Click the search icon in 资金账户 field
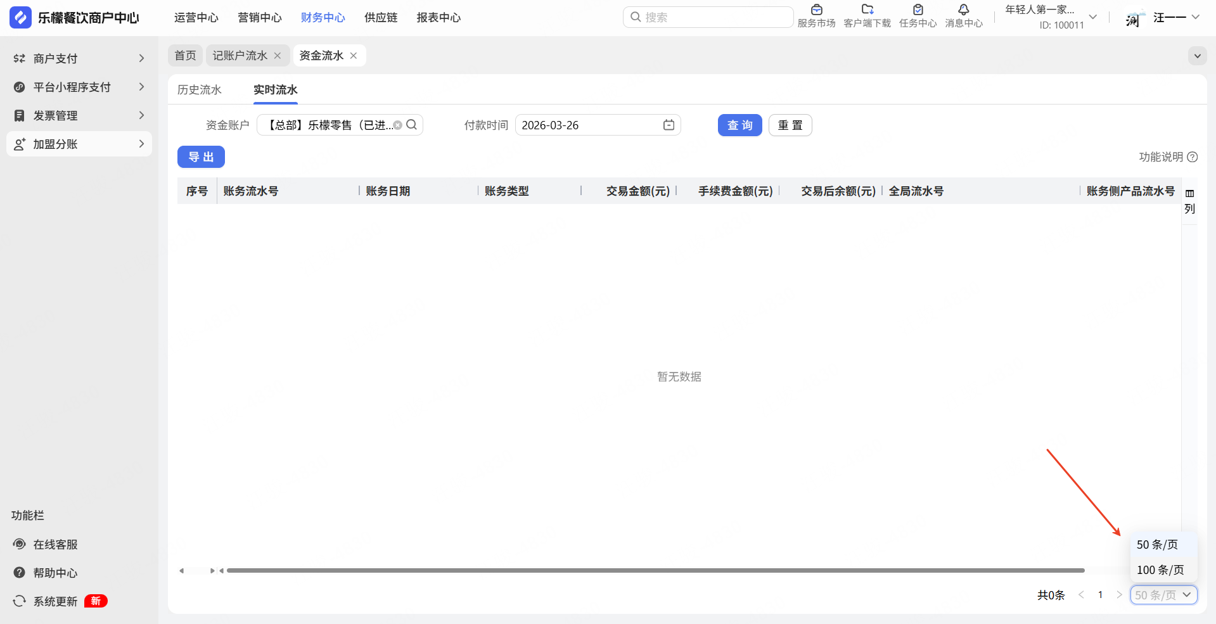This screenshot has height=624, width=1216. pos(412,125)
